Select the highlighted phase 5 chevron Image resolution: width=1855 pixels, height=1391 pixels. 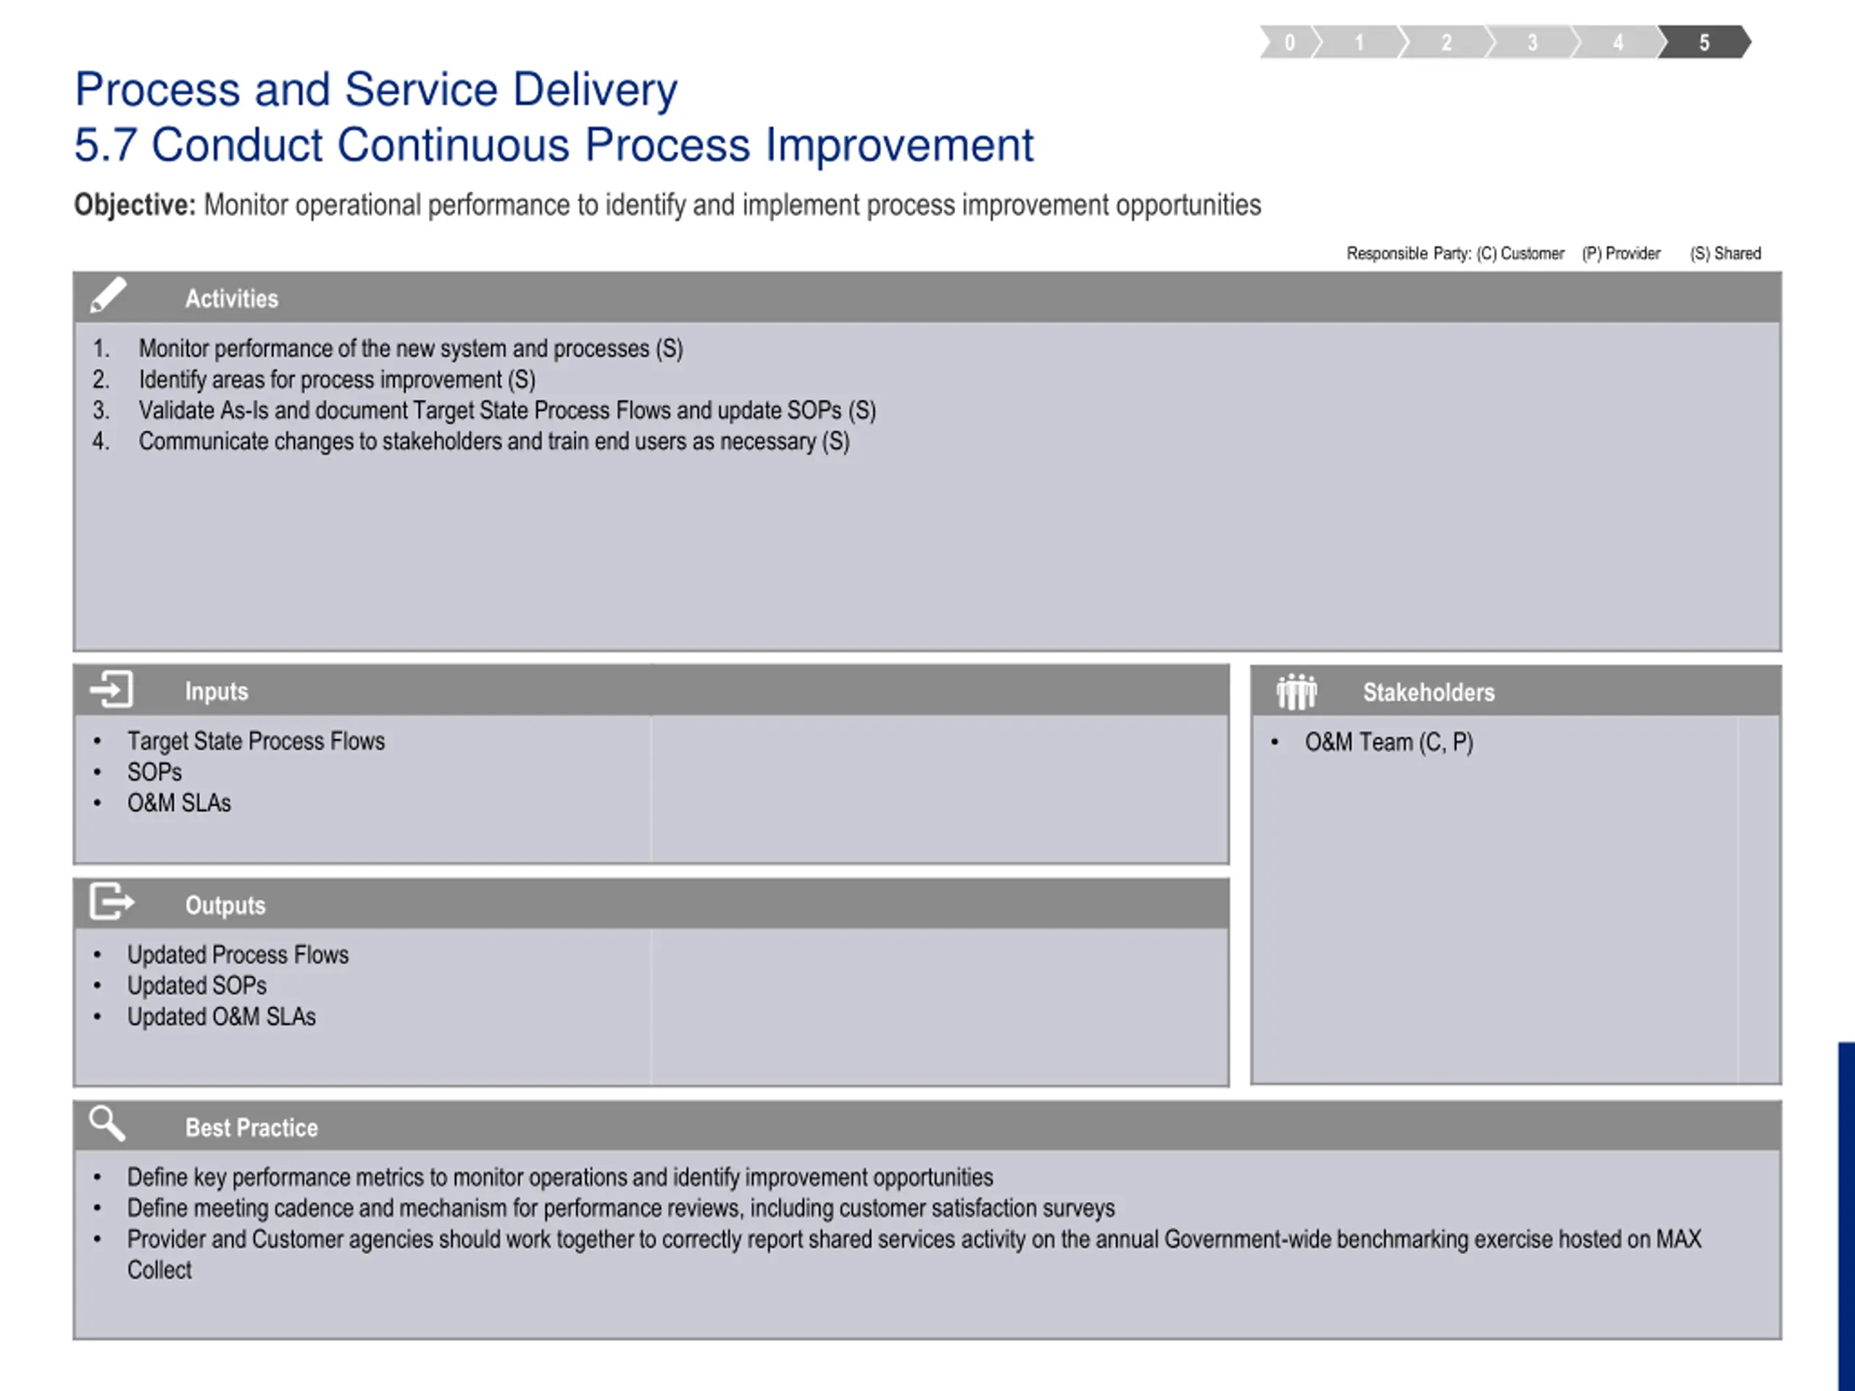1705,42
